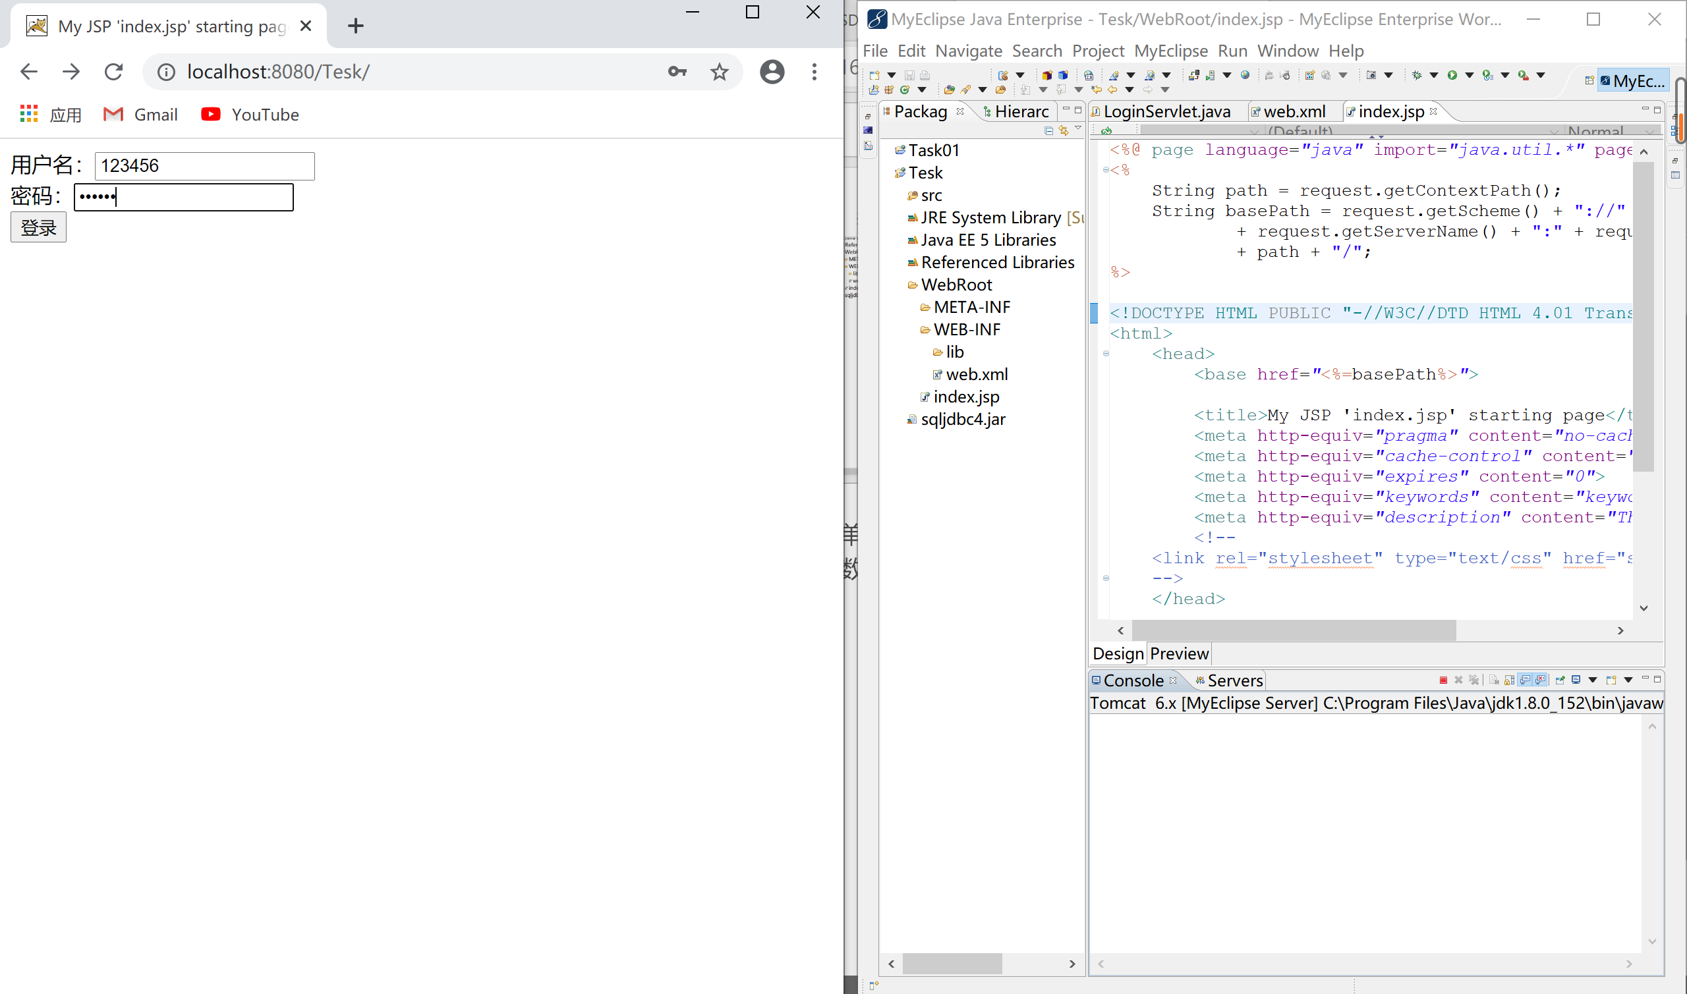Click the red Terminate button in Console
Image resolution: width=1687 pixels, height=994 pixels.
pyautogui.click(x=1444, y=680)
